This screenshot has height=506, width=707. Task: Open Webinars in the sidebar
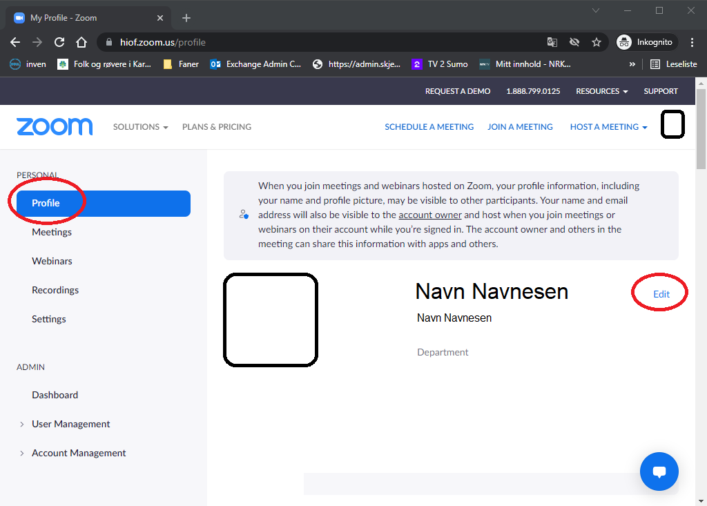click(x=52, y=261)
